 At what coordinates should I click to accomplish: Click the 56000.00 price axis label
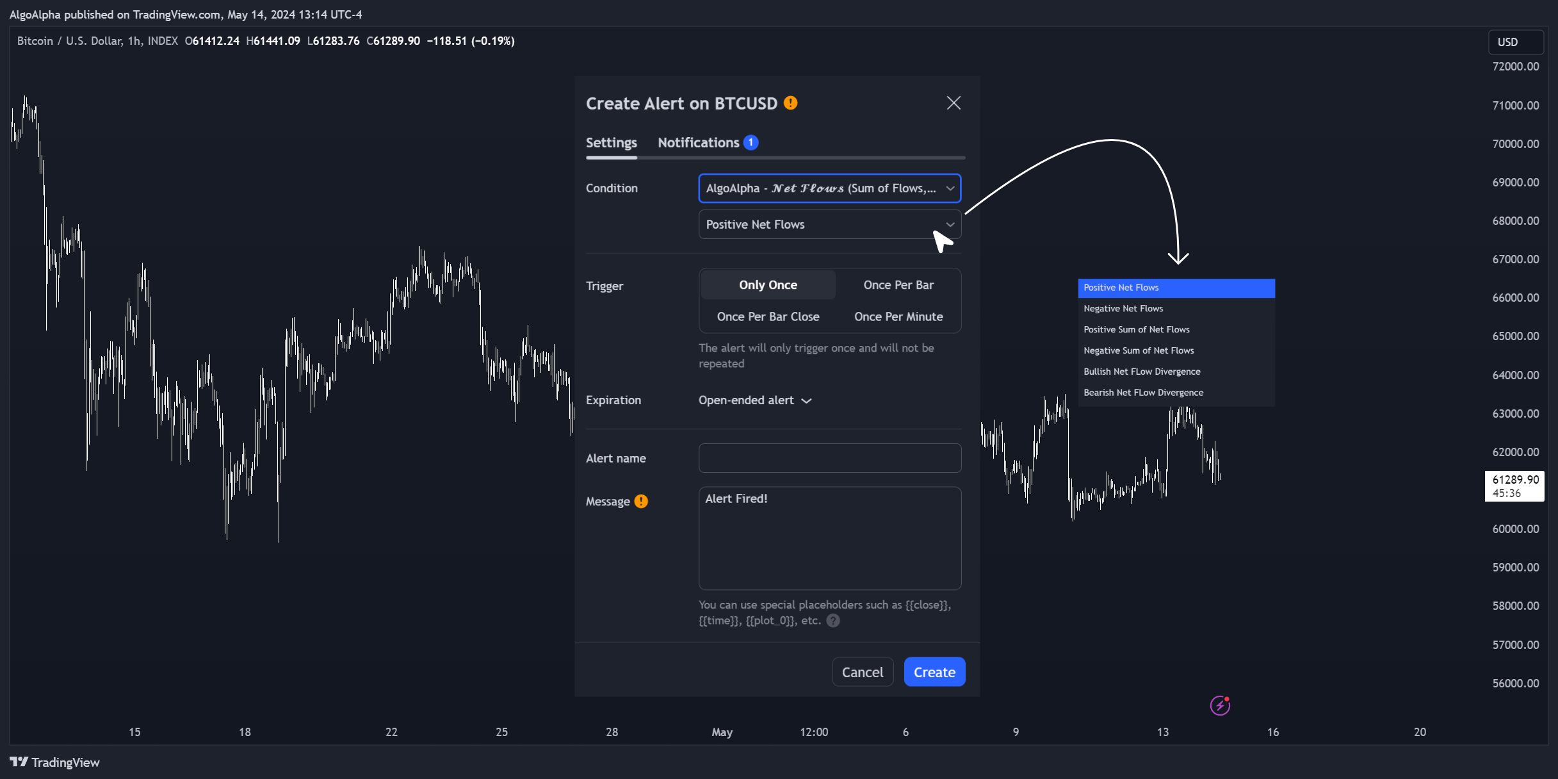[x=1515, y=684]
